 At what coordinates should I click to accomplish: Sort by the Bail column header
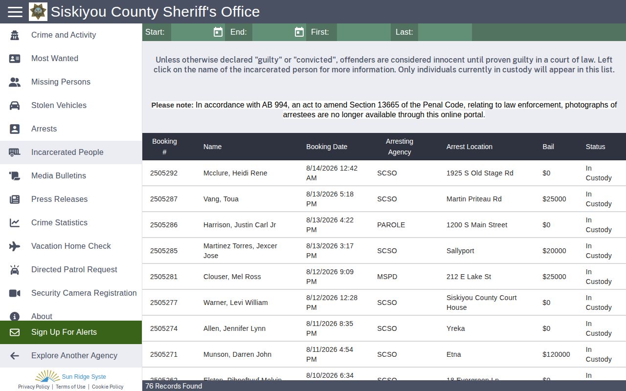click(x=548, y=147)
